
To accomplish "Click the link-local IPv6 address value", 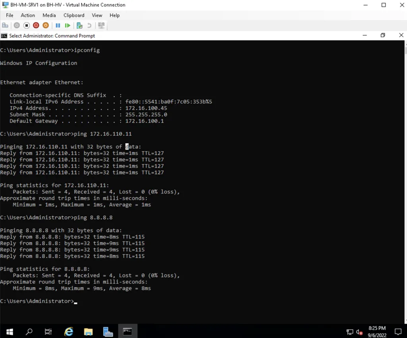I will (x=169, y=102).
